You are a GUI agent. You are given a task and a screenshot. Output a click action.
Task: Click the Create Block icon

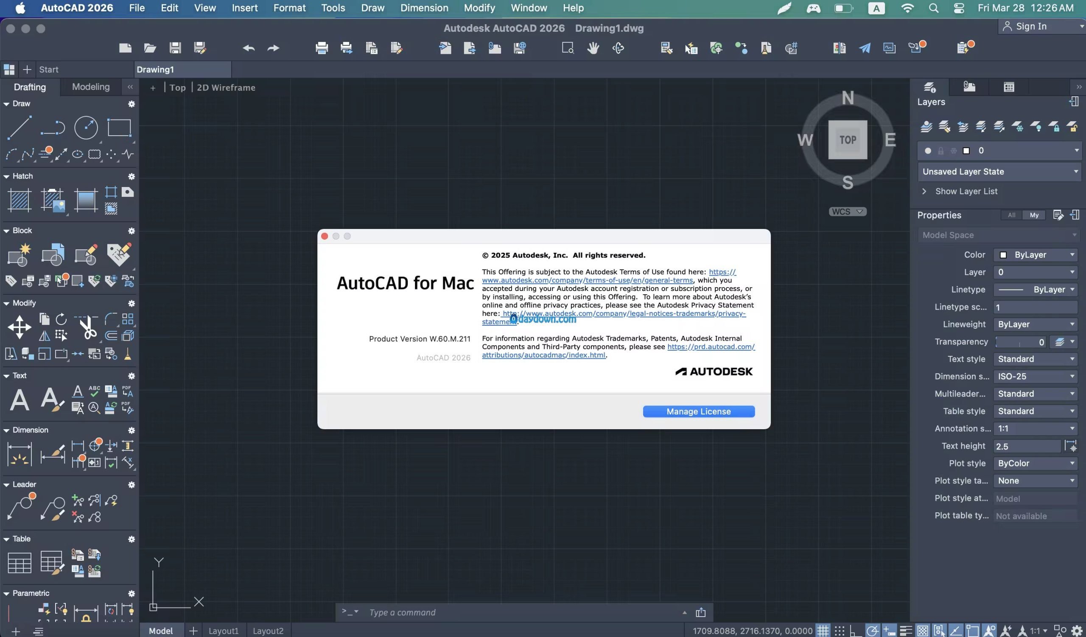(x=20, y=254)
